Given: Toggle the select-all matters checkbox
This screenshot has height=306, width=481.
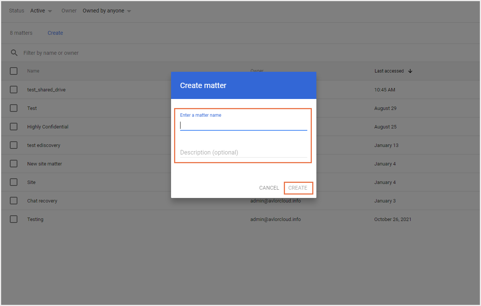Looking at the screenshot, I should click(x=14, y=71).
